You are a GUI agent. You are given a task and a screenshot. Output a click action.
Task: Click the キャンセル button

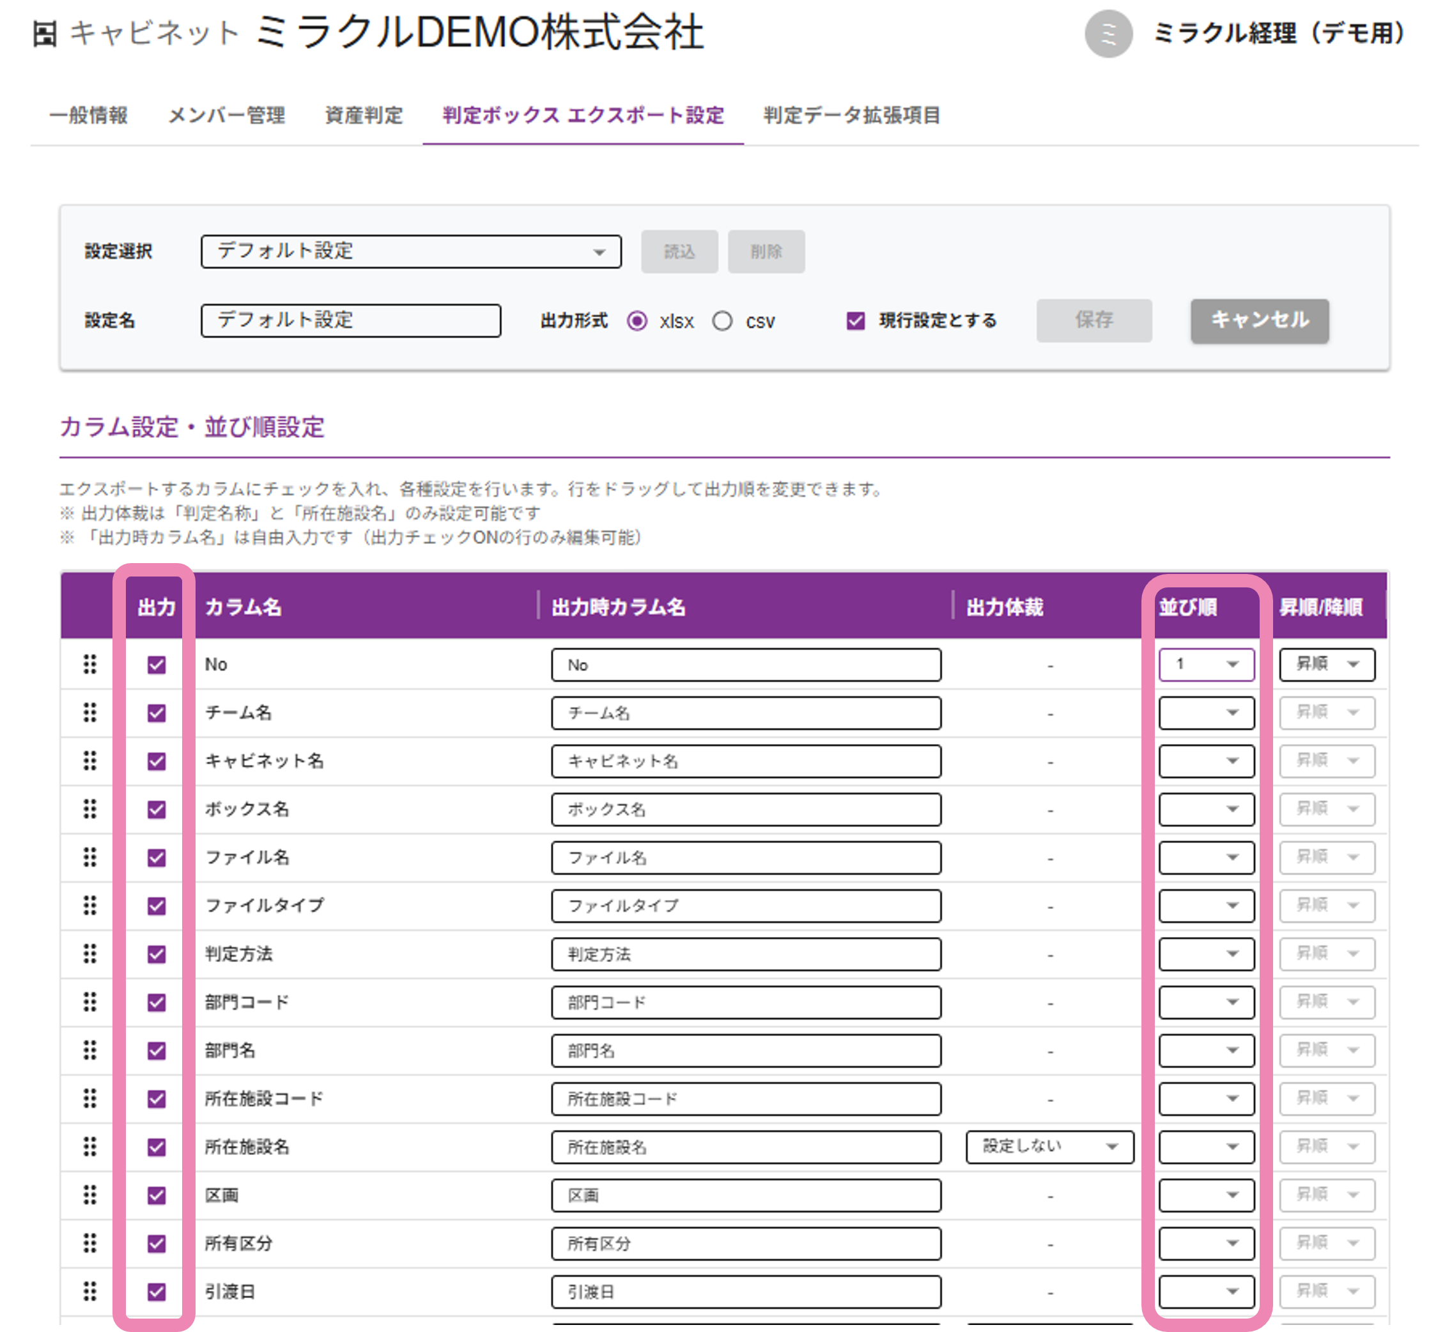click(x=1260, y=321)
